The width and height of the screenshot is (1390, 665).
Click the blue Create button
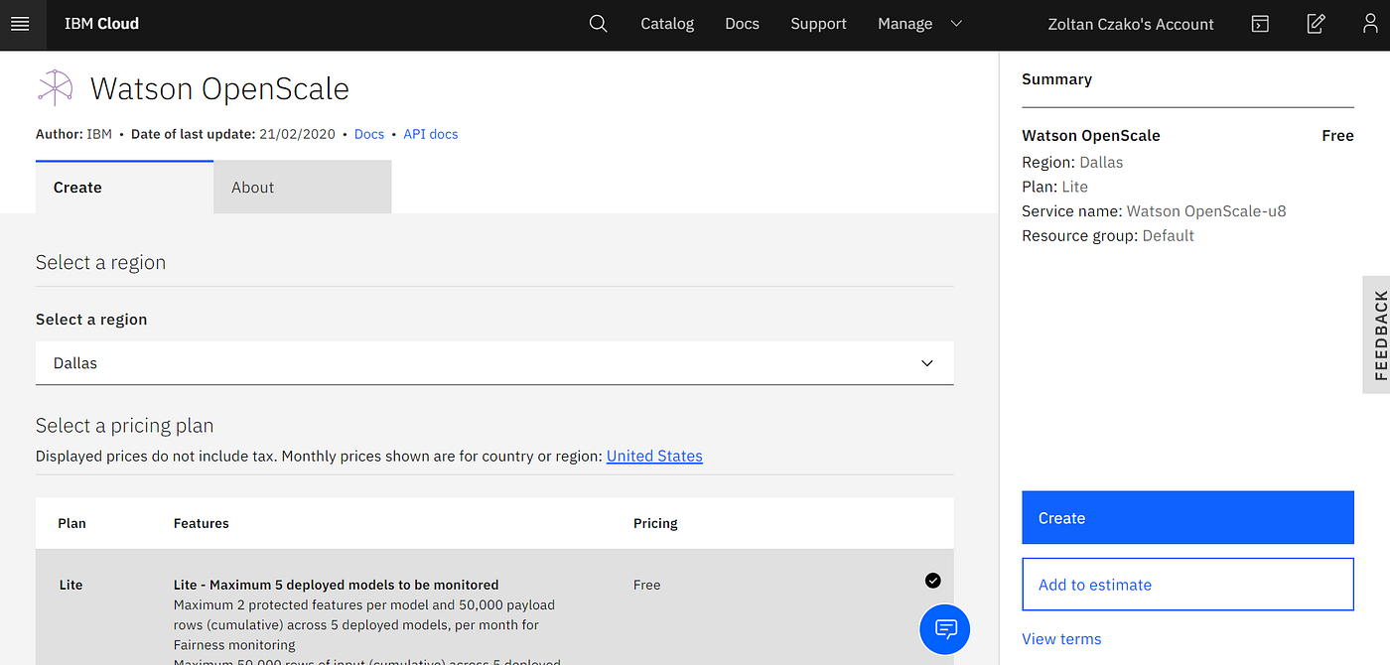[x=1187, y=518]
